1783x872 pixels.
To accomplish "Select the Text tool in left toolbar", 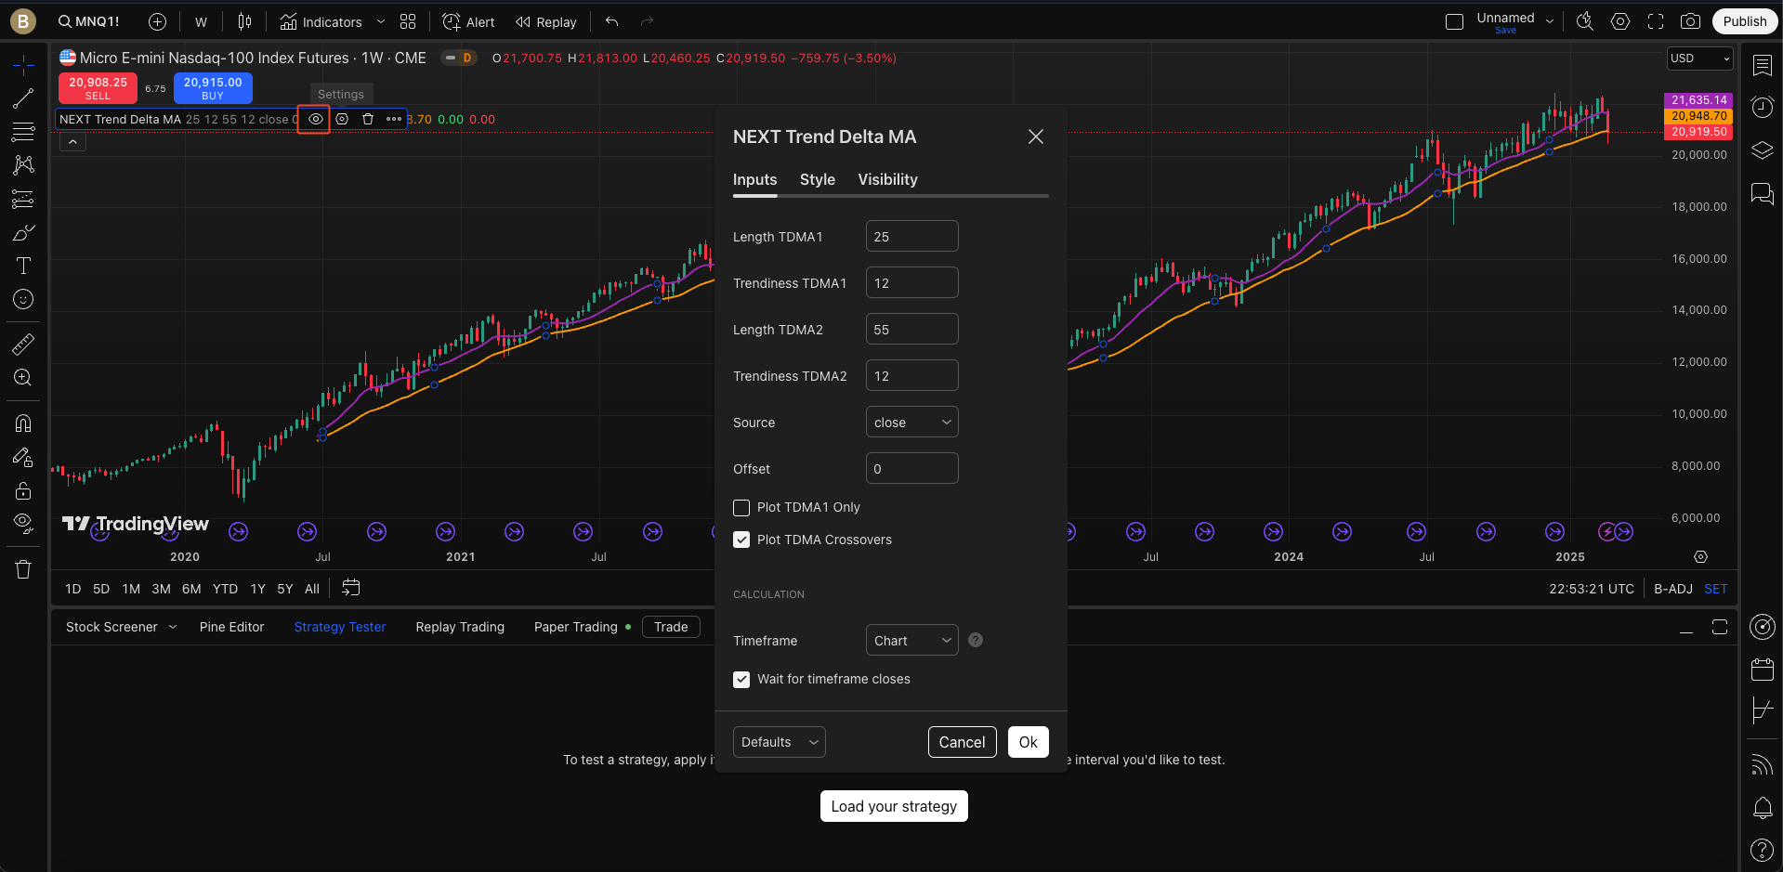I will [23, 267].
